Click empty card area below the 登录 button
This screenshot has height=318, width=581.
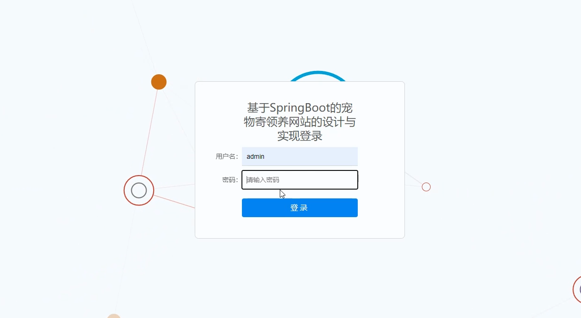300,228
